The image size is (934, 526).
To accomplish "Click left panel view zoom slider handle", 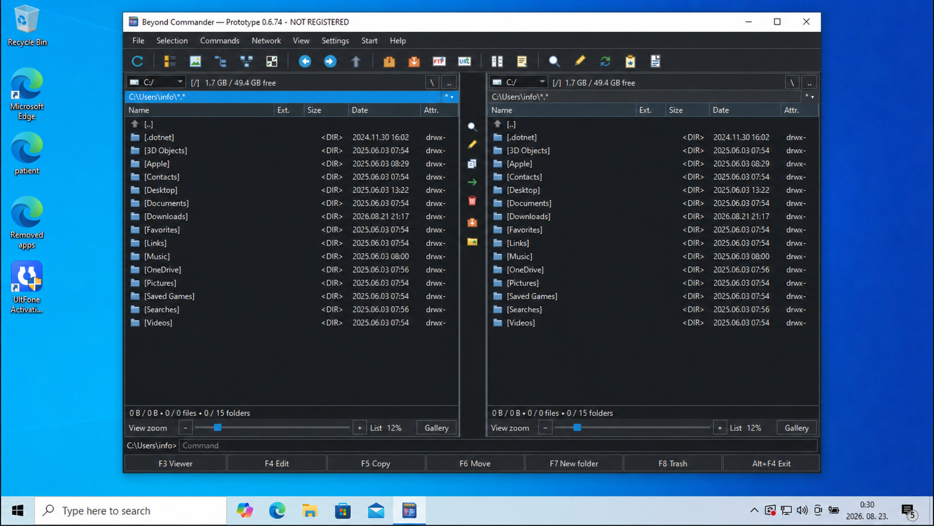I will pos(218,428).
